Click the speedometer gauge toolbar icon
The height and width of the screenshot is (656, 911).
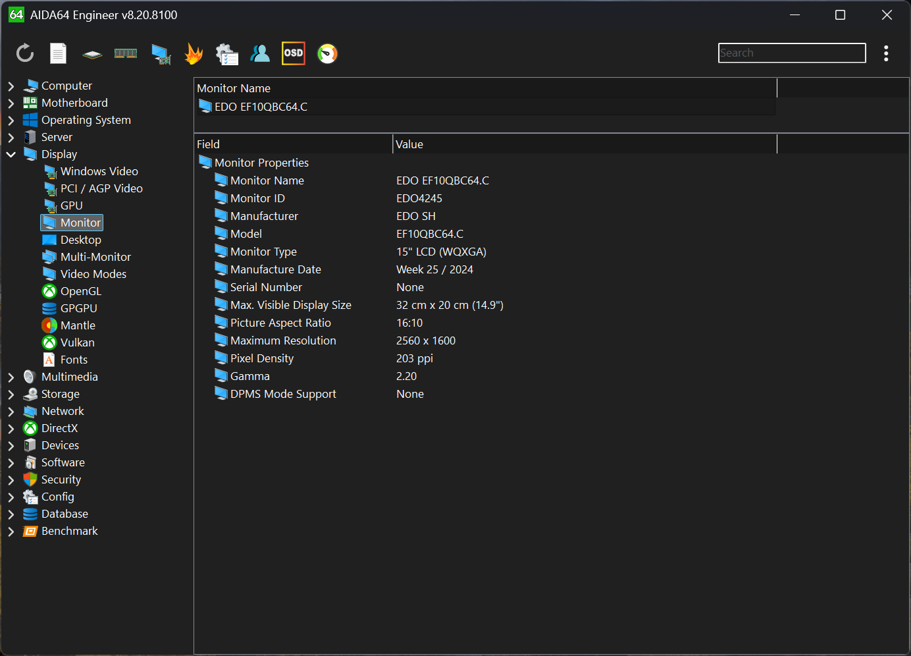click(x=327, y=53)
